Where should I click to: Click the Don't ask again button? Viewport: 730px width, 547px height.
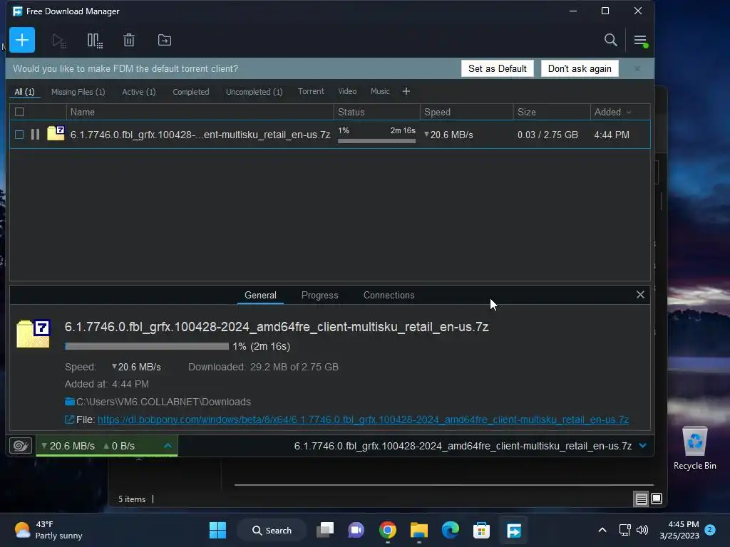click(580, 68)
